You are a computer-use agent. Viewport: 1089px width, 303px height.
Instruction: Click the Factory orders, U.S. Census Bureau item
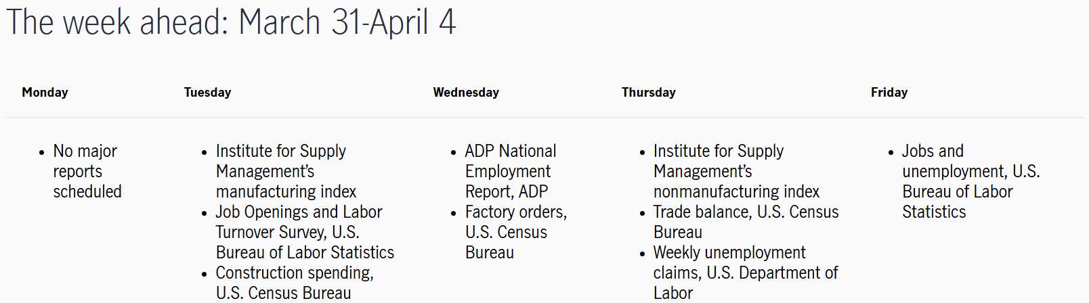(516, 232)
